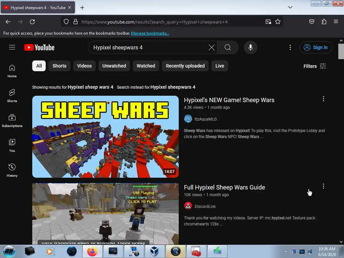Open the Firefox application hamburger menu
This screenshot has height=258, width=344.
[x=336, y=21]
